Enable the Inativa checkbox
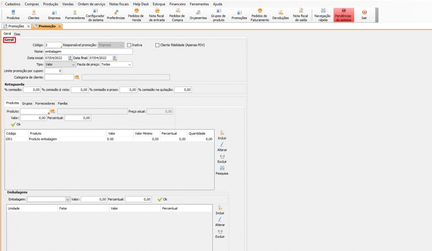The height and width of the screenshot is (251, 432). click(x=129, y=45)
